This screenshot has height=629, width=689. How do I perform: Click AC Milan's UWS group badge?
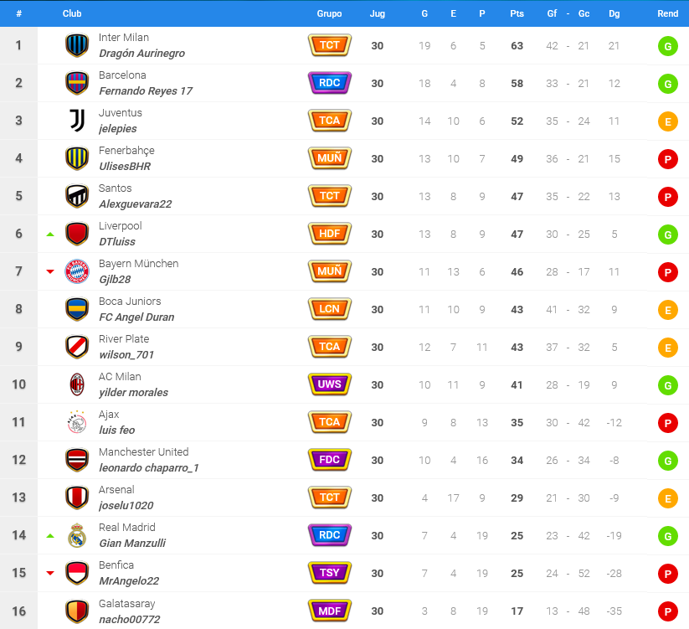point(330,384)
